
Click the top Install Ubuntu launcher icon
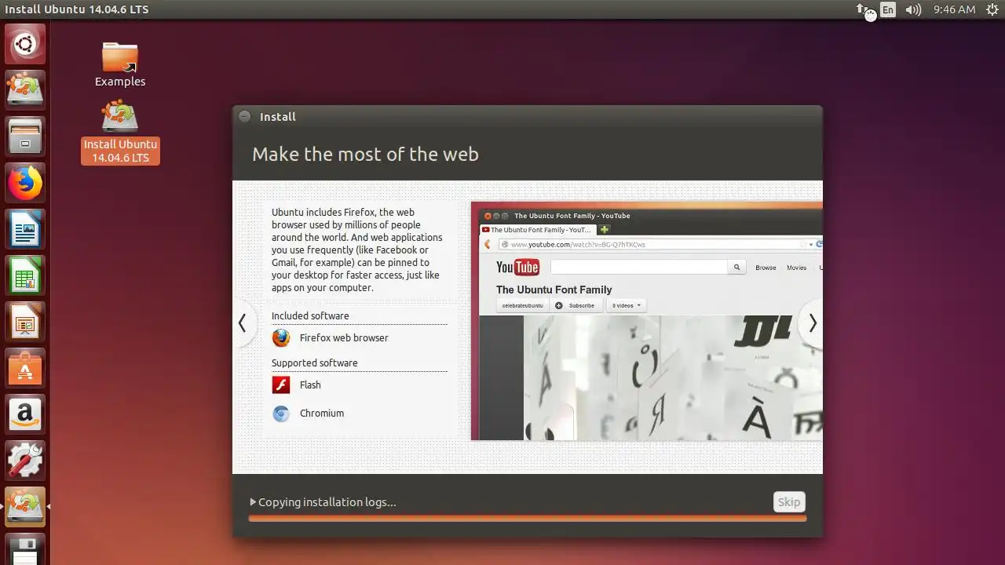25,89
